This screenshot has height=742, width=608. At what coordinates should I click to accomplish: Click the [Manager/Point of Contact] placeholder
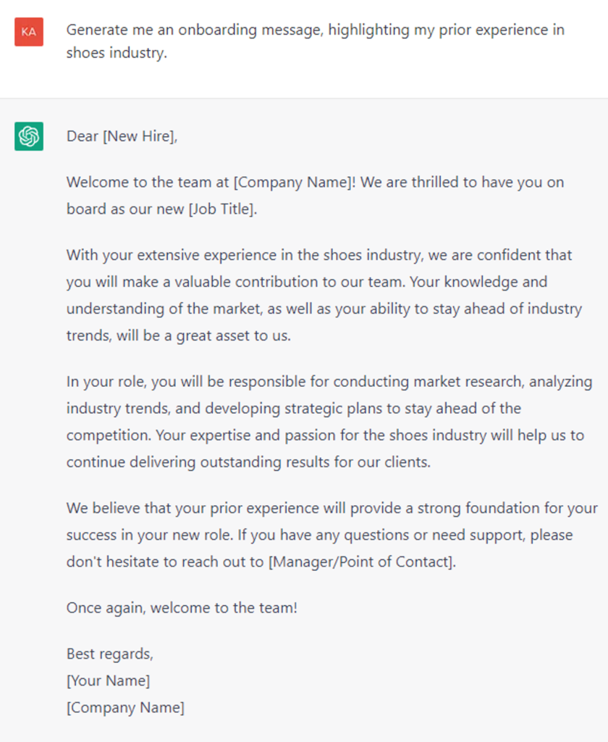[362, 562]
